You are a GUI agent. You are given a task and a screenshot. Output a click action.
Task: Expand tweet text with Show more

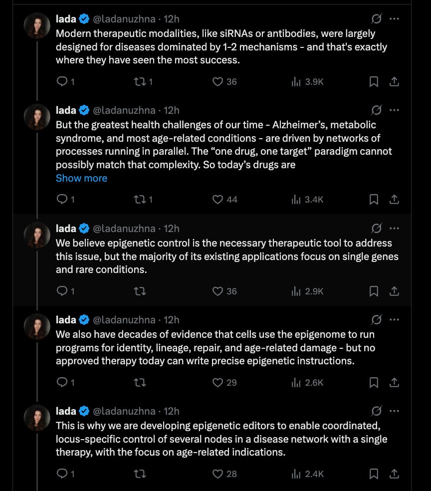(x=81, y=178)
